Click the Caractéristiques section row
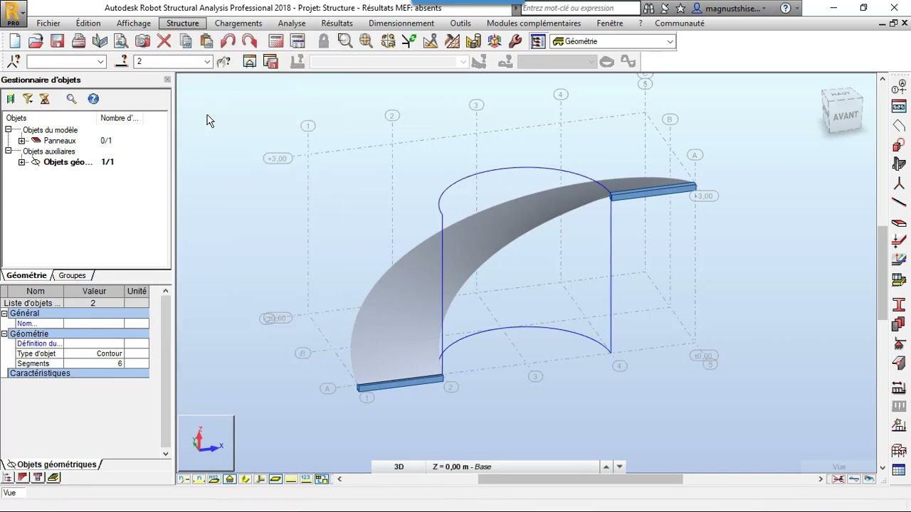The image size is (911, 512). pos(75,373)
